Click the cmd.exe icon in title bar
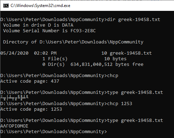Viewport: 174px width, 138px height. tap(6, 6)
